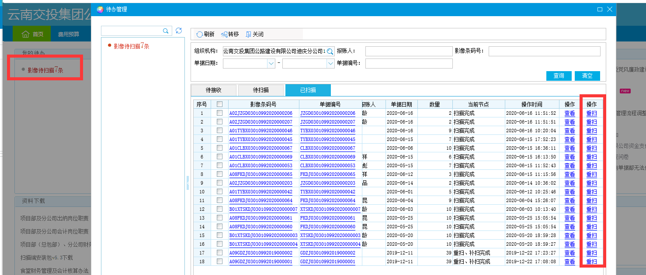This screenshot has height=275, width=646.
Task: Click the 转移 transfer toolbar icon
Action: (224, 34)
